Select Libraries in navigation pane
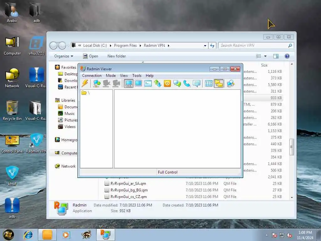The height and width of the screenshot is (241, 321). click(68, 100)
